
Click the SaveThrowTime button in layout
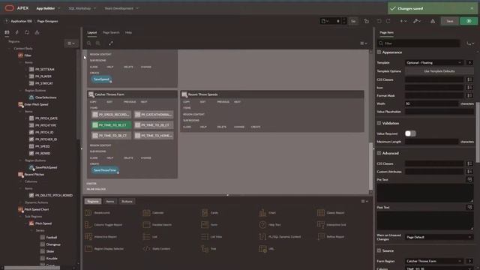pos(105,170)
